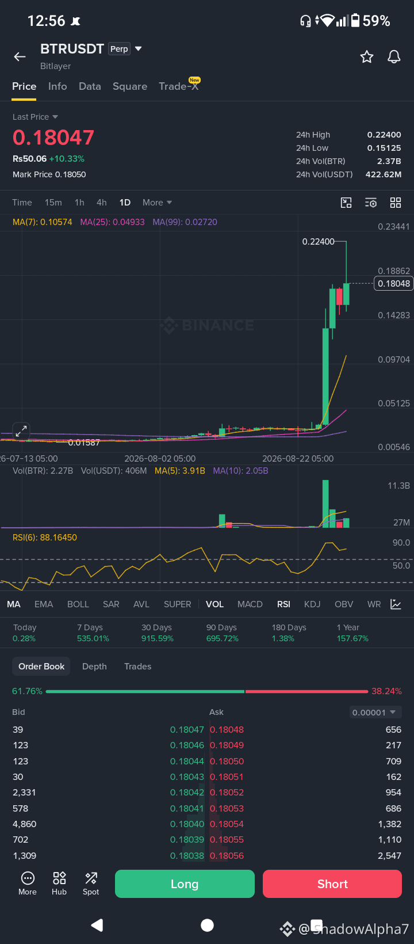Open the Order Book tab
Screen dimensions: 414x944
point(41,667)
